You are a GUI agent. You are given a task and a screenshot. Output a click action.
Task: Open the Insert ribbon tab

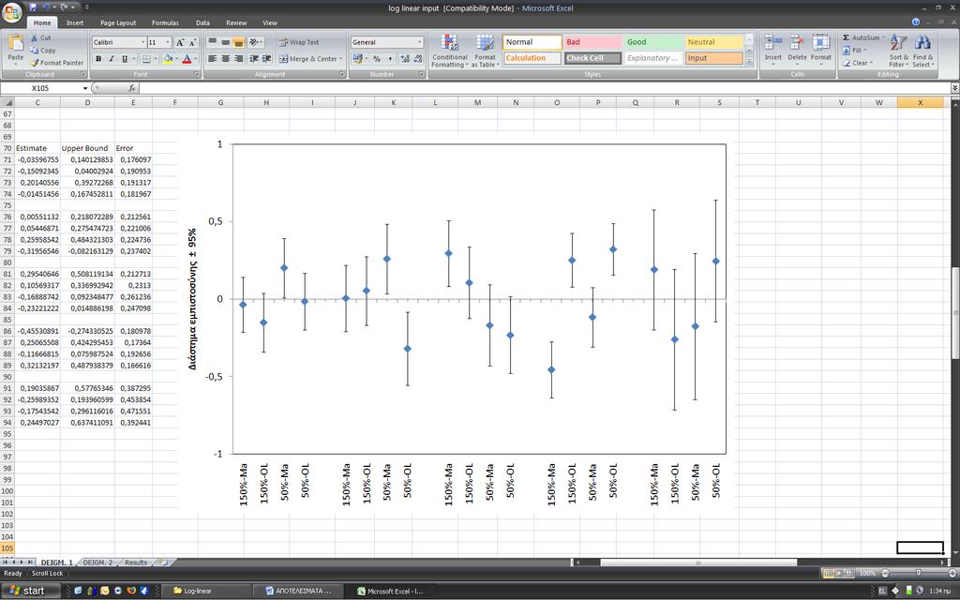tap(75, 22)
